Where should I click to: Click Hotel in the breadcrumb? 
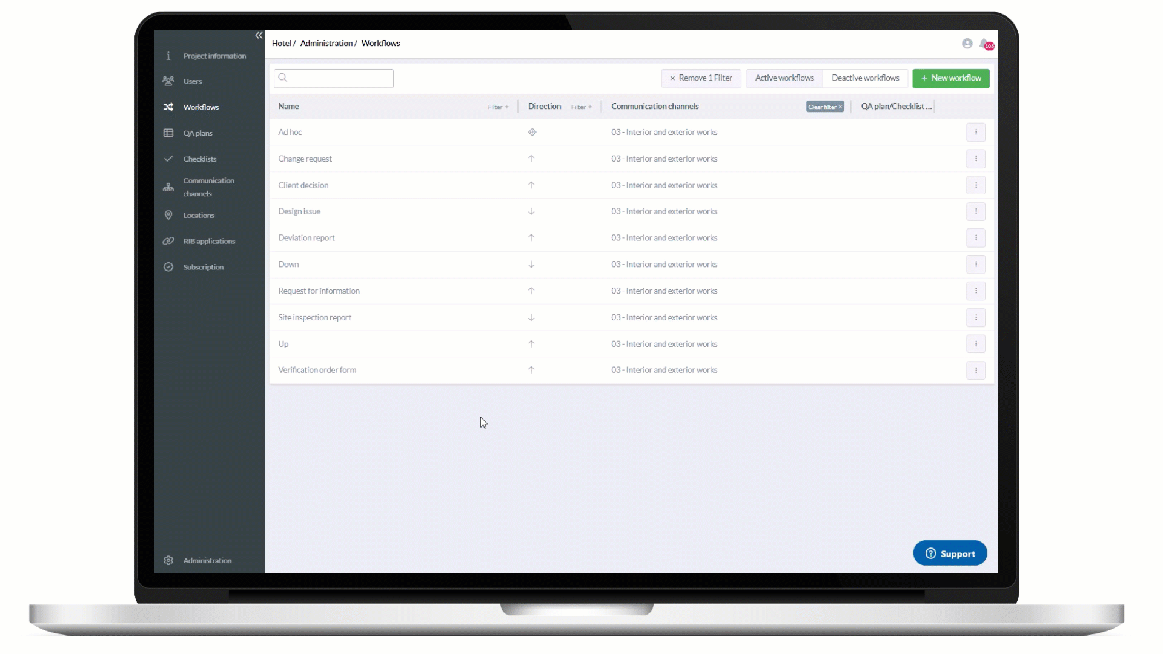coord(281,44)
